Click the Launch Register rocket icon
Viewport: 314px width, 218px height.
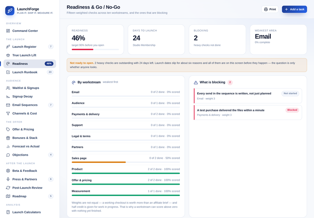coord(8,47)
